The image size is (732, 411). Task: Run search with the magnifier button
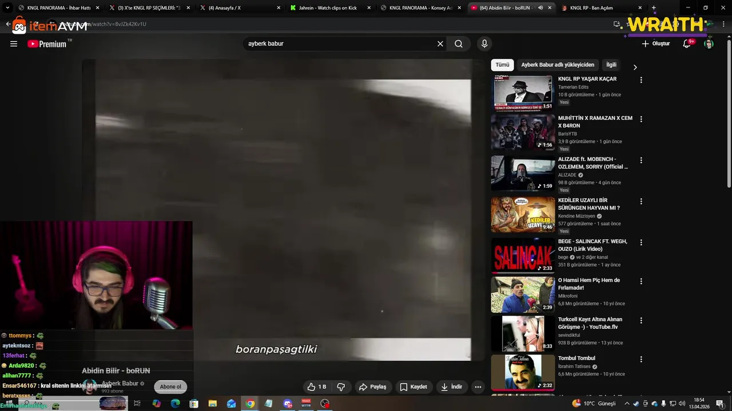pyautogui.click(x=459, y=44)
